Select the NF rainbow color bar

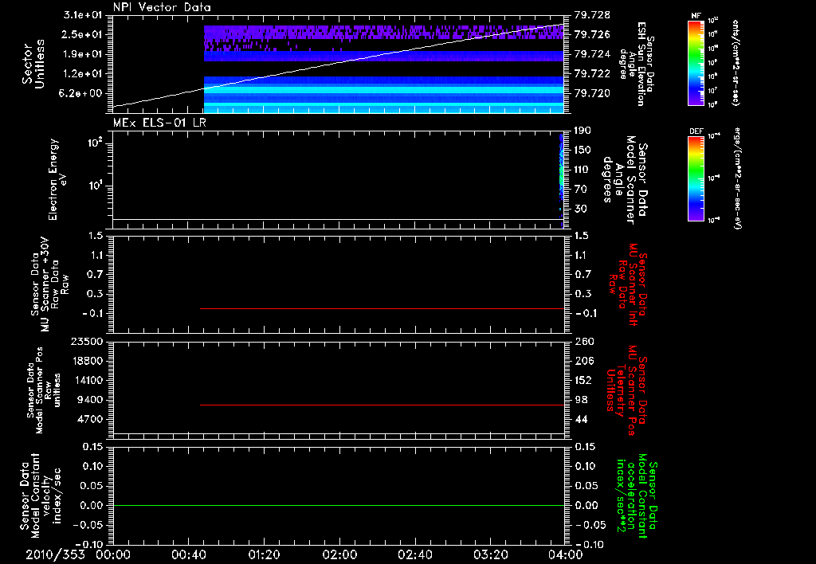[x=696, y=62]
